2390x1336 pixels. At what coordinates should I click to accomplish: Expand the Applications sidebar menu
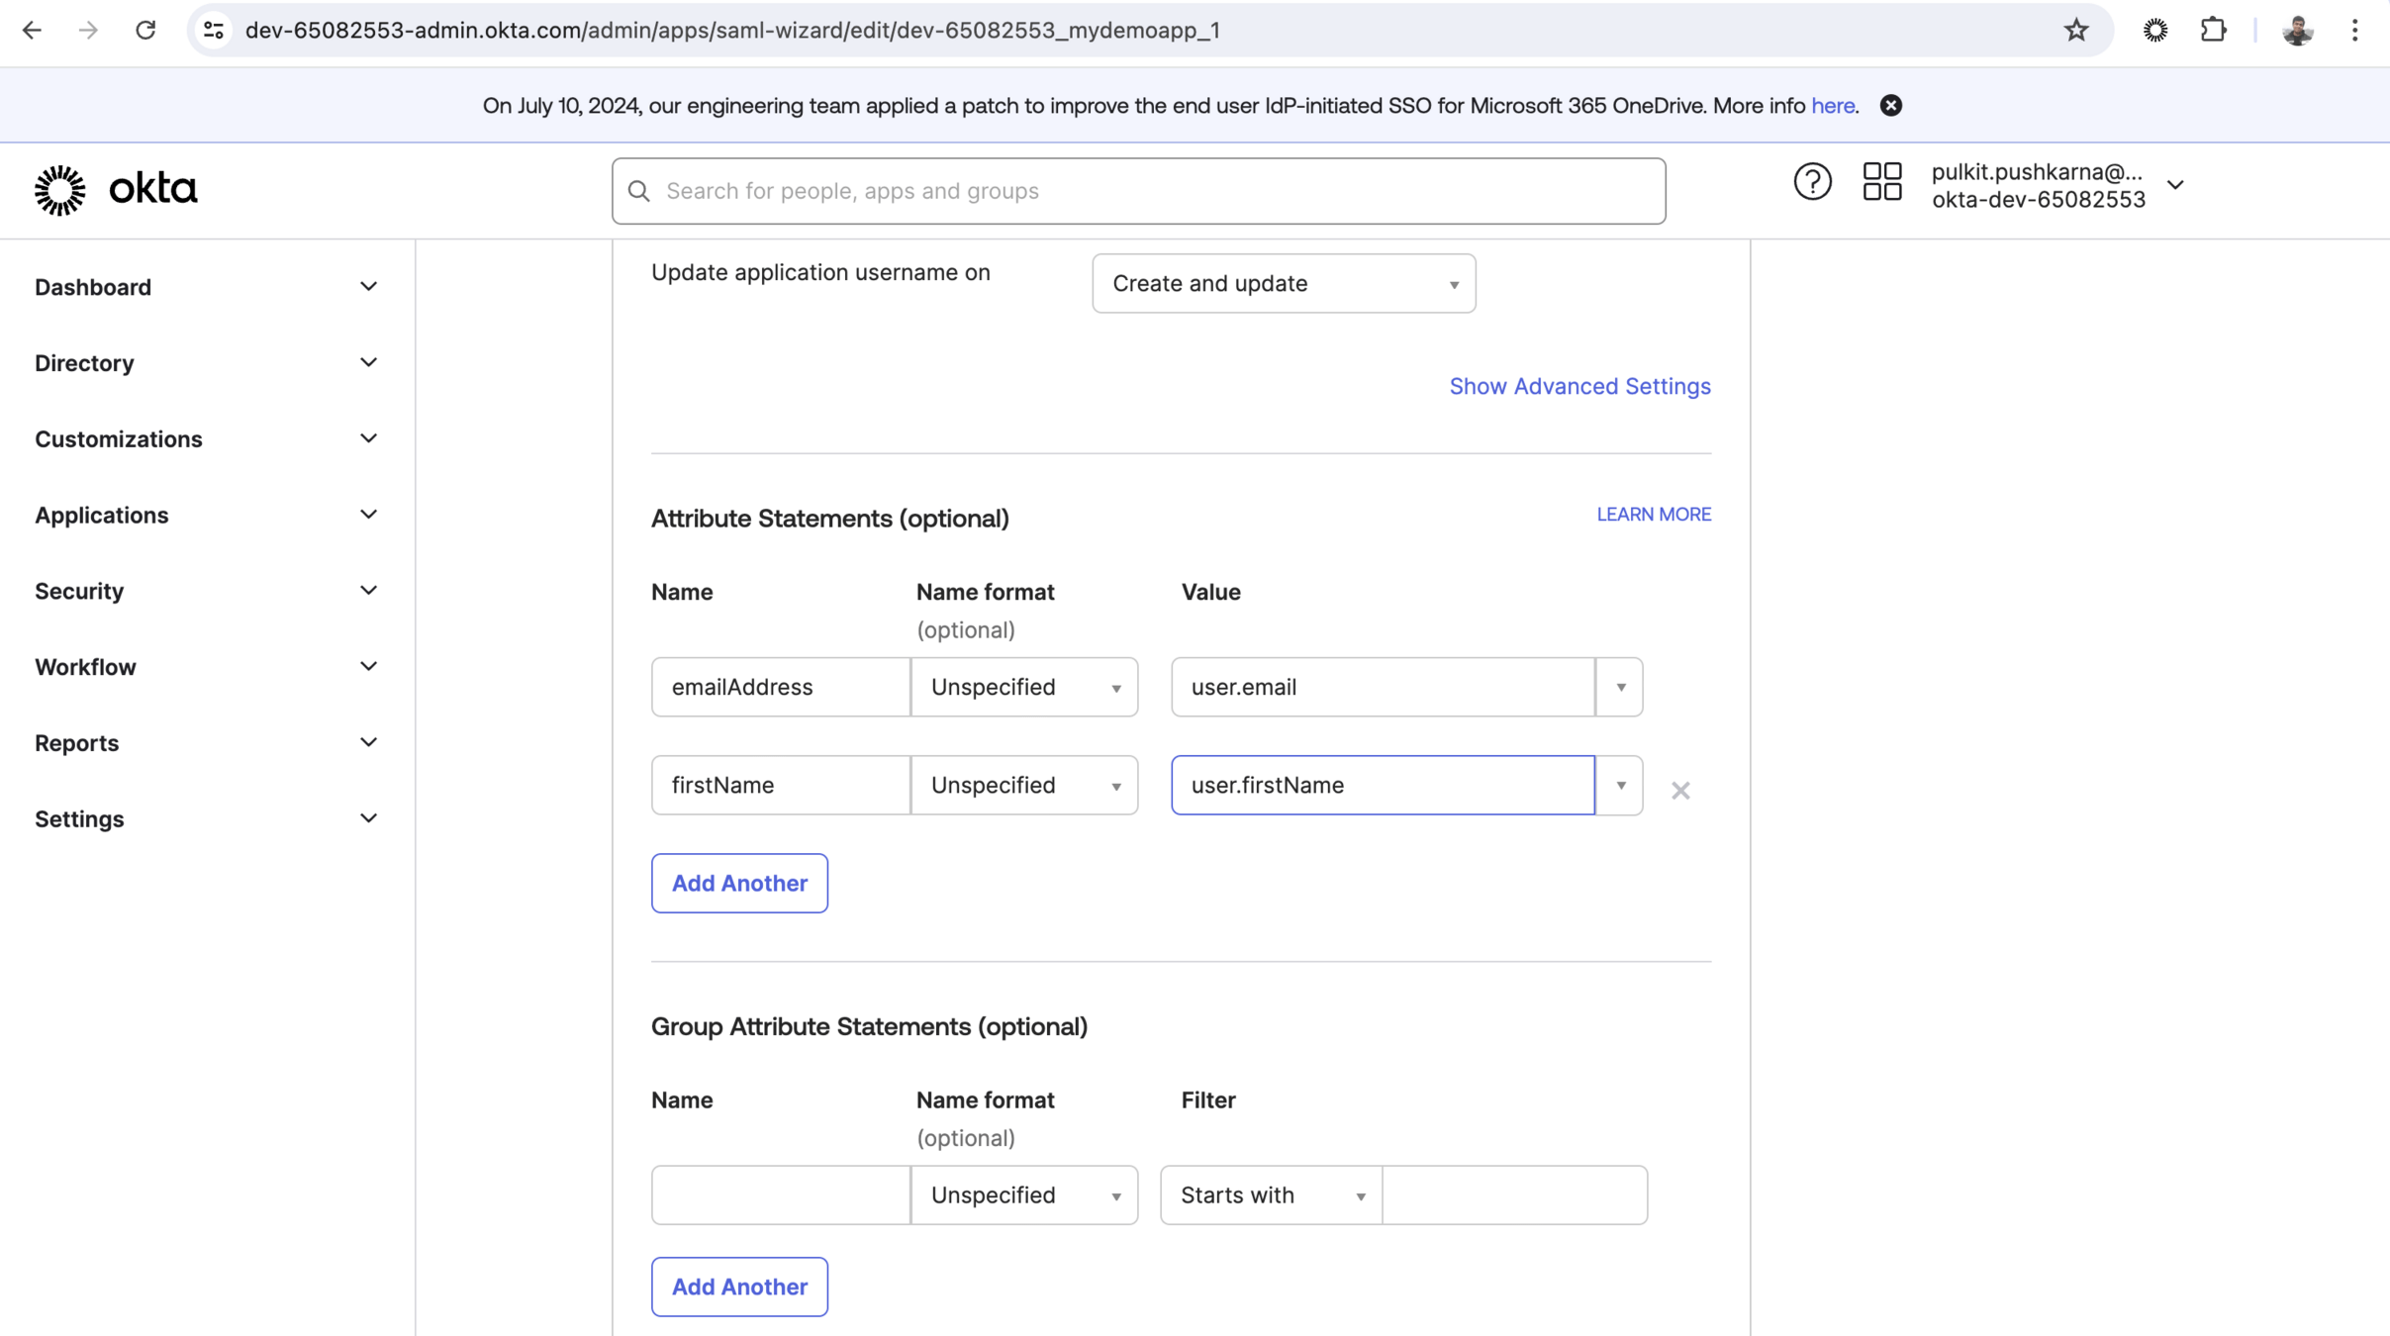(206, 516)
